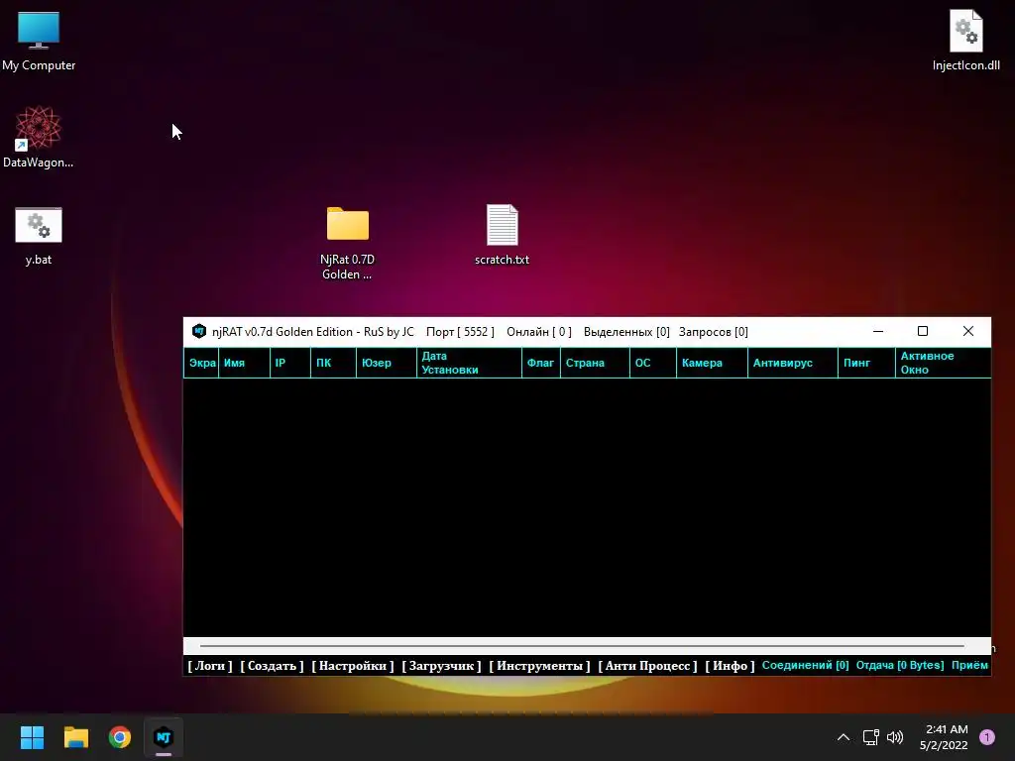The height and width of the screenshot is (761, 1015).
Task: Sort by the ОС column header
Action: 653,363
